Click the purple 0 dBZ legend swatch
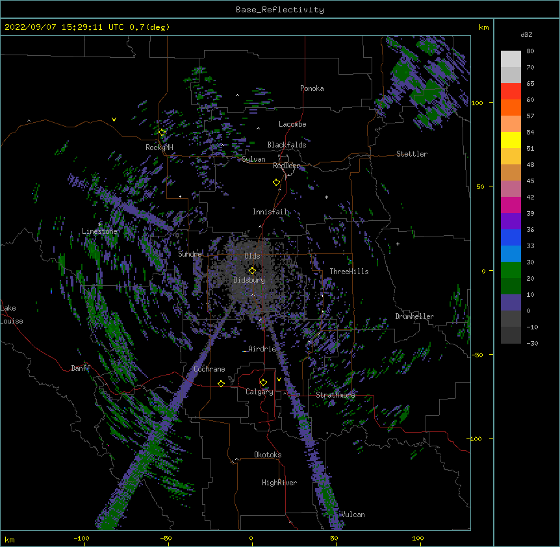The image size is (560, 547). (511, 303)
